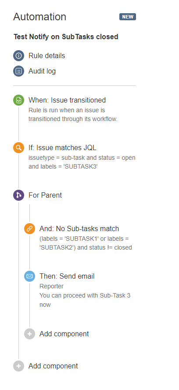Click the bottom Add component plus icon

pos(18,366)
